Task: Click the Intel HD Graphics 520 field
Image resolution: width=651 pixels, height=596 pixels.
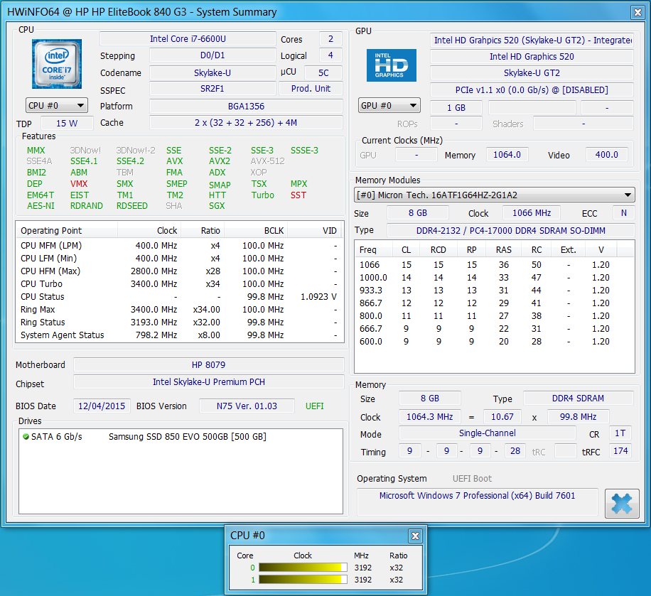Action: tap(532, 56)
